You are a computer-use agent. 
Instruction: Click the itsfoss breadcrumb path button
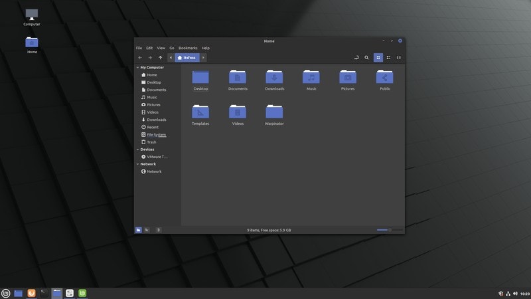coord(187,58)
